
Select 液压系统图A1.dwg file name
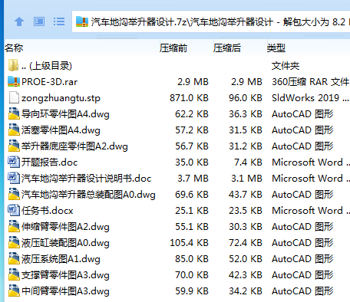[x=61, y=259]
